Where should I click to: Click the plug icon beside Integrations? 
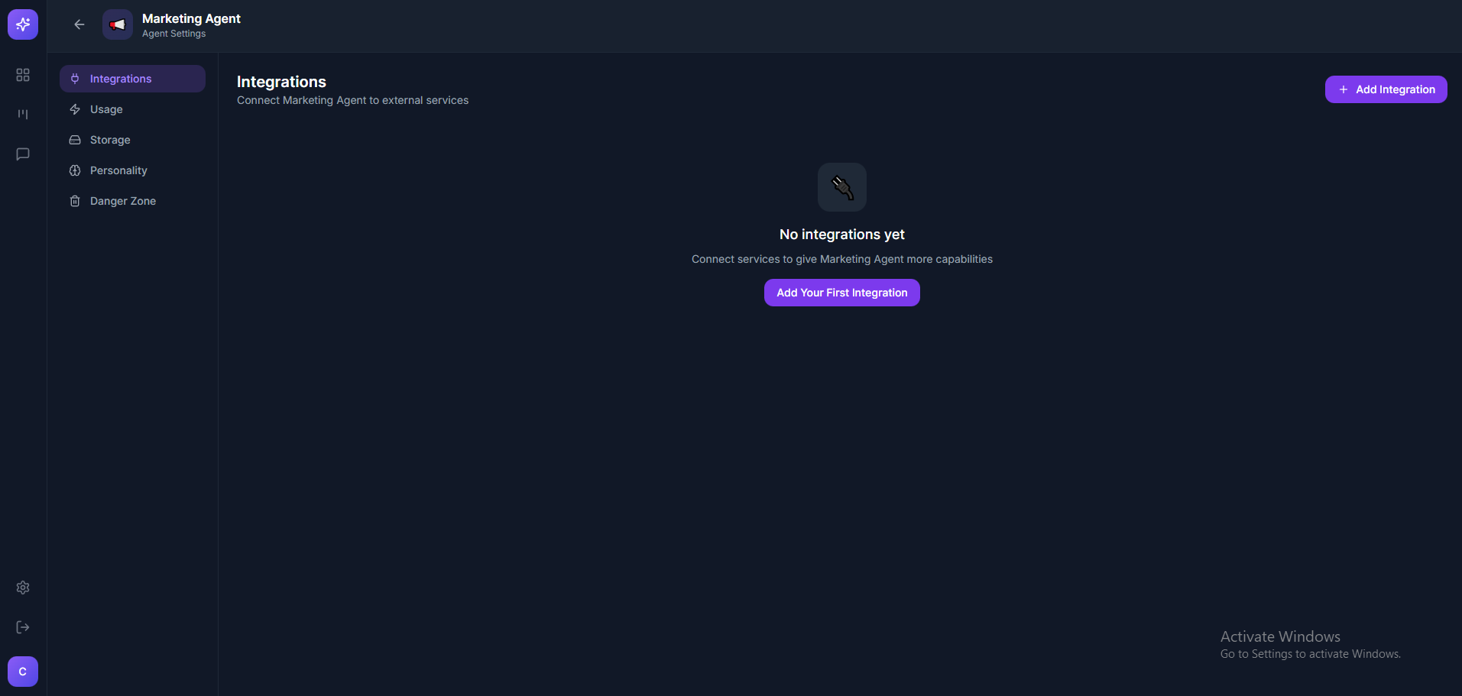click(x=74, y=78)
